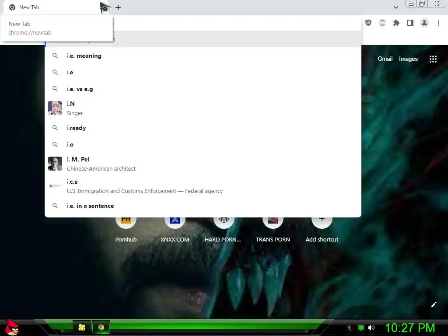This screenshot has height=336, width=448.
Task: Open the Google apps grid
Action: pyautogui.click(x=433, y=59)
